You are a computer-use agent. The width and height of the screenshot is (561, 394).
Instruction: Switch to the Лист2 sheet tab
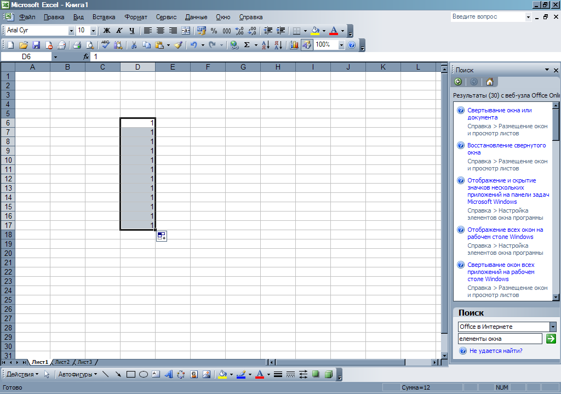[62, 362]
